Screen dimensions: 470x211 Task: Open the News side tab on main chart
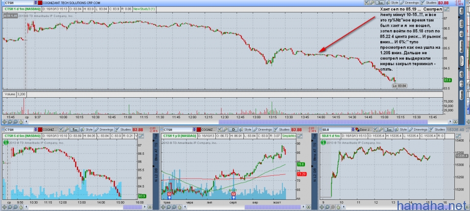click(462, 96)
